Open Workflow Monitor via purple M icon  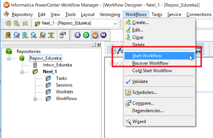point(104,35)
